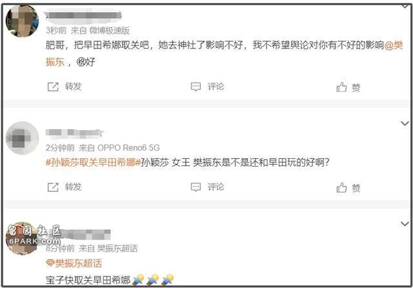The image size is (413, 288).
Task: Expand the chevron menu on the second post
Action: 405,123
